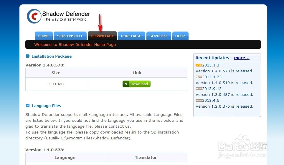This screenshot has width=284, height=165.
Task: Click the 2014.4.25 date entry
Action: coord(212,77)
